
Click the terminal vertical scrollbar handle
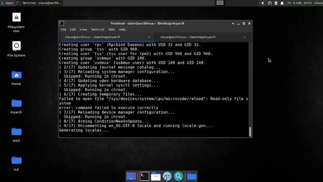250,131
